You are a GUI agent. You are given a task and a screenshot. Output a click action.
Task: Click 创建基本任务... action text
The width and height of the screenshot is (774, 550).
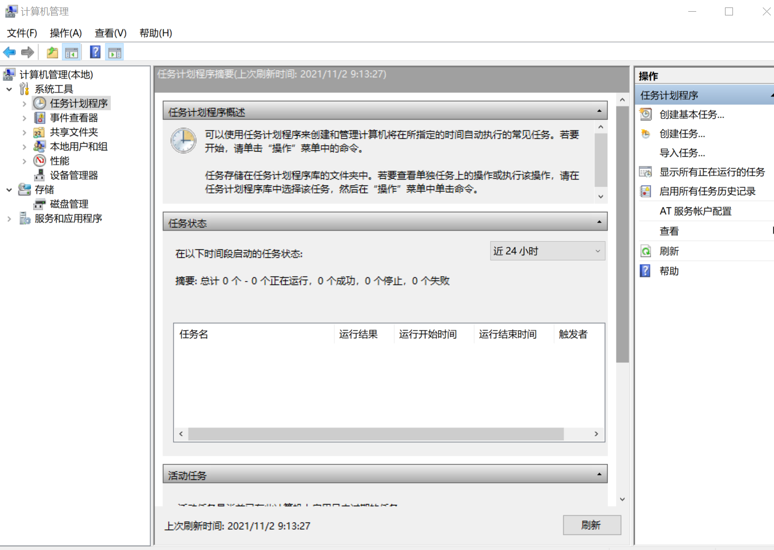691,114
